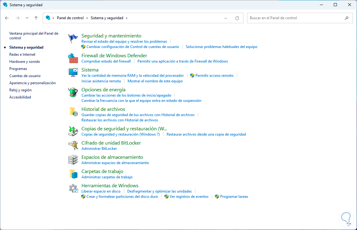Expand chevron before Panel de control breadcrumb

tap(53, 18)
